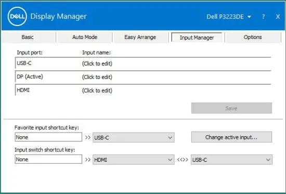Click the Save button
Viewport: 286px width, 194px height.
click(x=231, y=108)
